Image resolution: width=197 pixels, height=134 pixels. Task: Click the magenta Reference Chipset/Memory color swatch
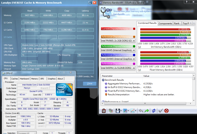point(134,64)
